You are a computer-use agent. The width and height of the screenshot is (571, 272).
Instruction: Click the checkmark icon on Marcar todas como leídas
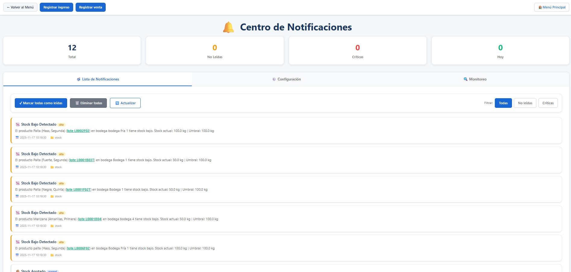click(x=20, y=103)
